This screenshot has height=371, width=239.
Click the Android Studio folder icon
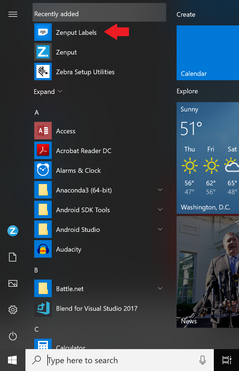[43, 229]
